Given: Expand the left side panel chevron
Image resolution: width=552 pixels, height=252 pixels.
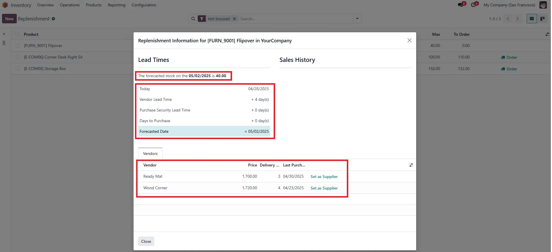Looking at the screenshot, I should (4, 34).
